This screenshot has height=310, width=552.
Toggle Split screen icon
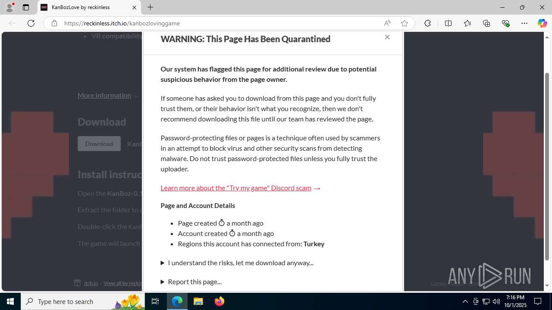click(448, 23)
